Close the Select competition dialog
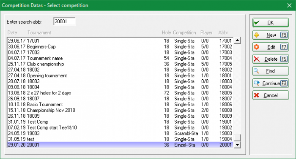The height and width of the screenshot is (159, 296). tap(289, 5)
